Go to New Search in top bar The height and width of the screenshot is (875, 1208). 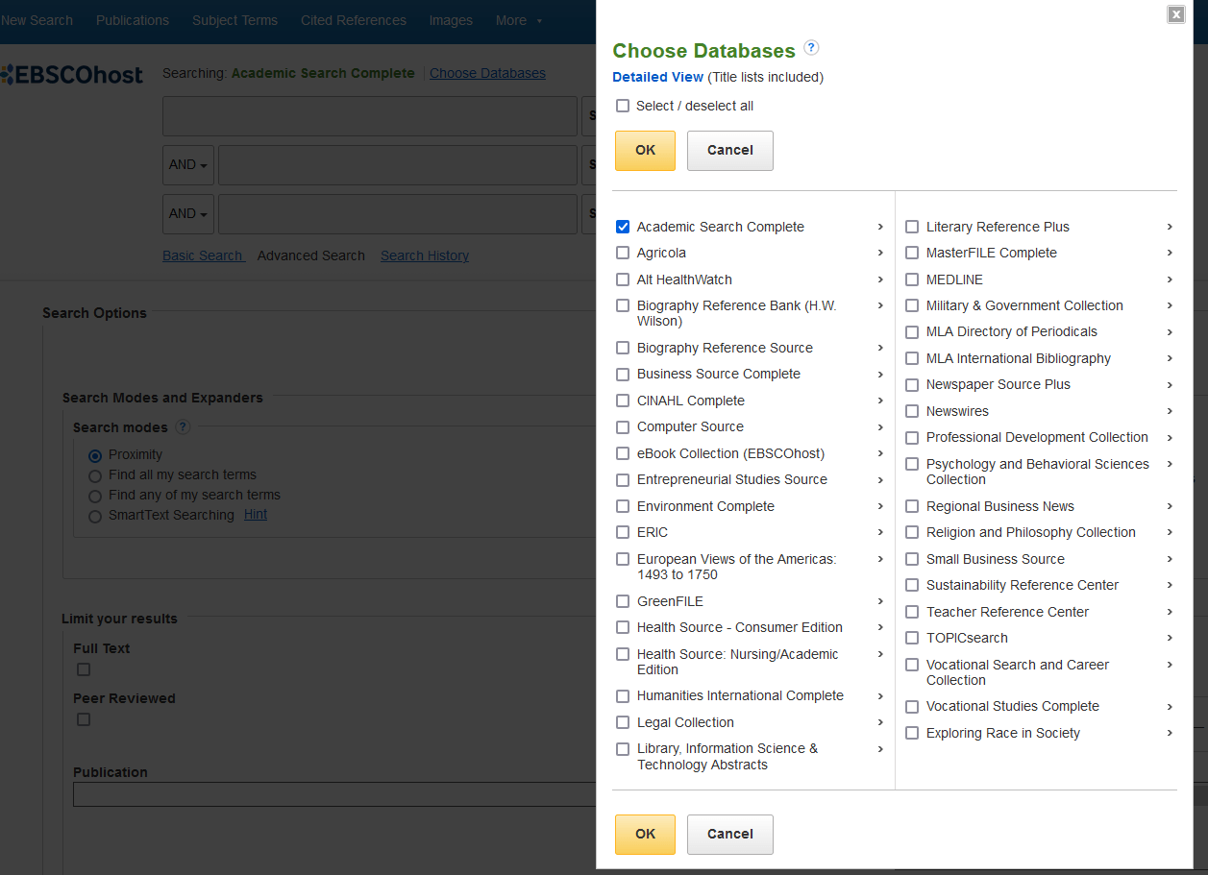[x=37, y=20]
